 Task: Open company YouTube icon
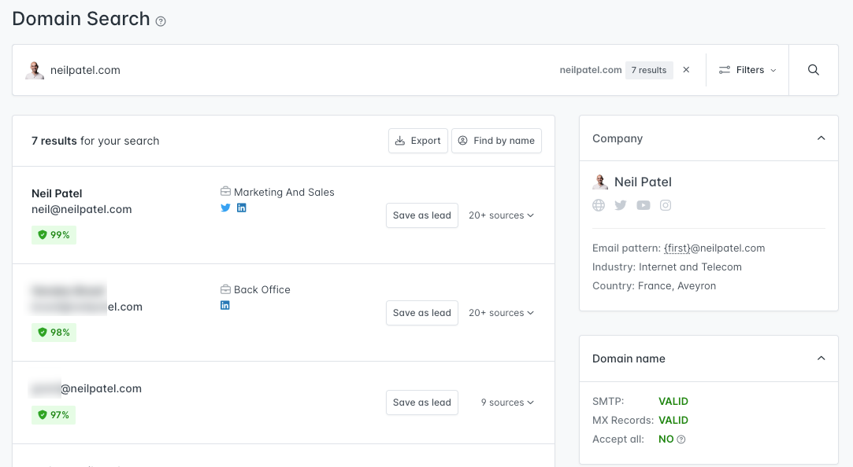643,205
